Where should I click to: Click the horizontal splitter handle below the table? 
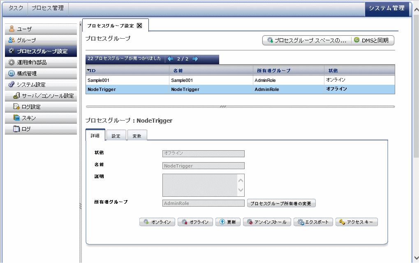tap(223, 107)
